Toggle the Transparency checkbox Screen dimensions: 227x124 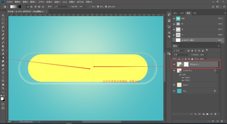tap(106, 7)
